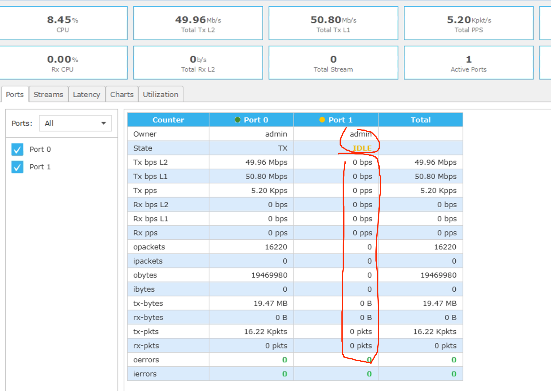Click the green status dot beside Port 0
Viewport: 551px width, 391px height.
coord(238,119)
